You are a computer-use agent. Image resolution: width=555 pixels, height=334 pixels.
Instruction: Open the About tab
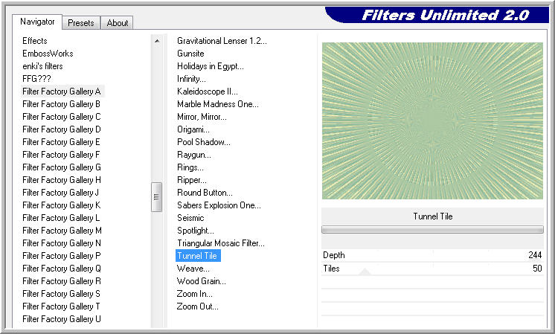click(117, 23)
